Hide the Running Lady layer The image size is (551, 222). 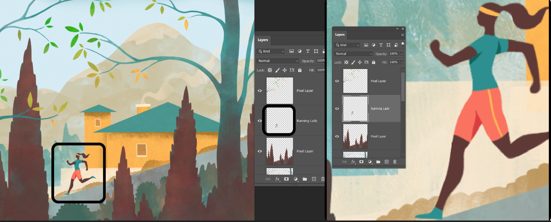point(337,108)
